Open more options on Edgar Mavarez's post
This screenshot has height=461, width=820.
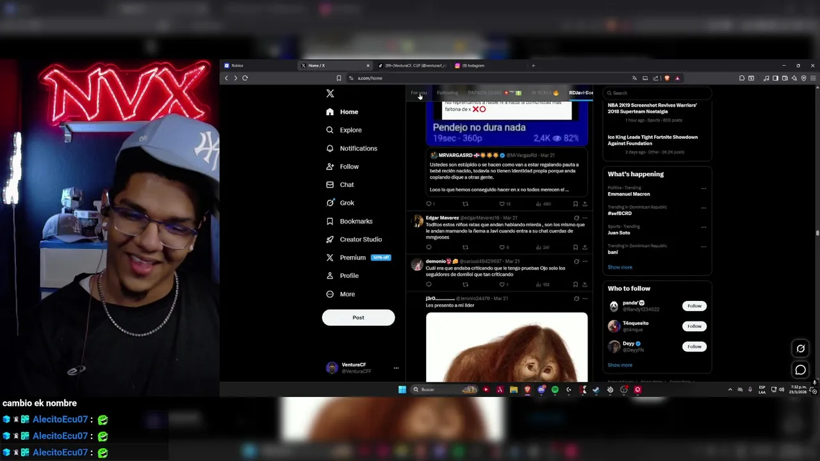[585, 218]
